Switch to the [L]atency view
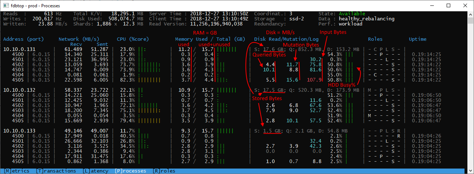 [x=96, y=171]
